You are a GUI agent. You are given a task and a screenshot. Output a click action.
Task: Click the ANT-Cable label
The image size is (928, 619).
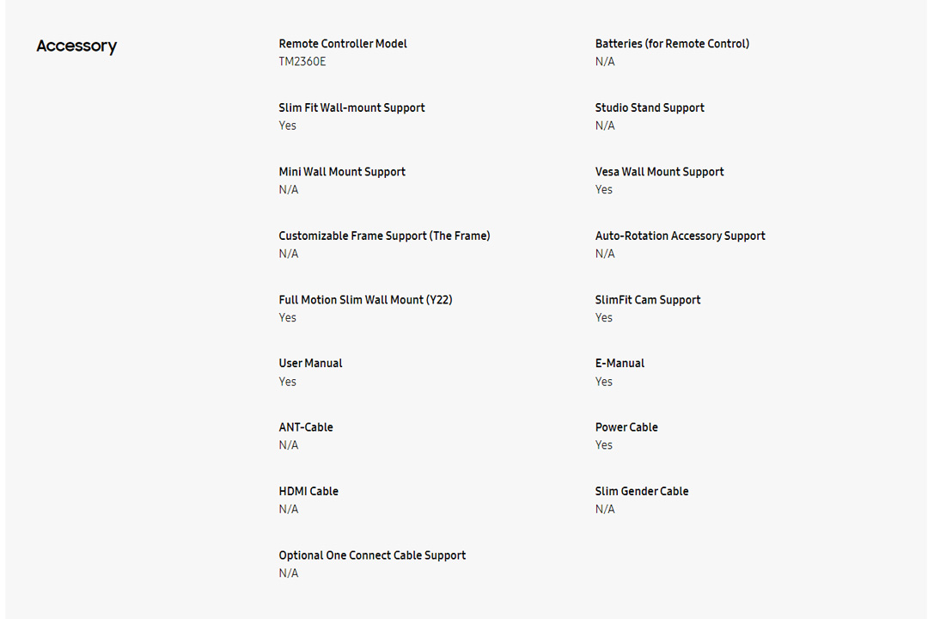(x=306, y=427)
